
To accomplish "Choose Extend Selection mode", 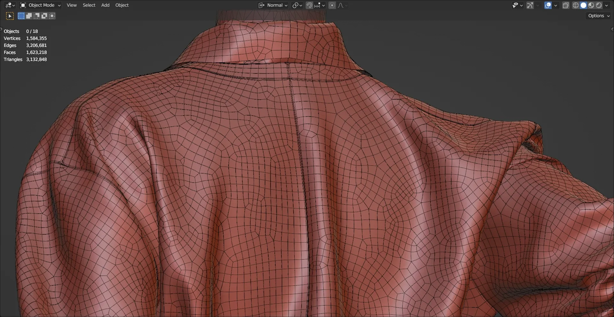I will [x=29, y=16].
